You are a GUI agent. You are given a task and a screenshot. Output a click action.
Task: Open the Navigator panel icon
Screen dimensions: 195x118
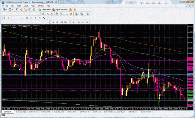point(26,10)
